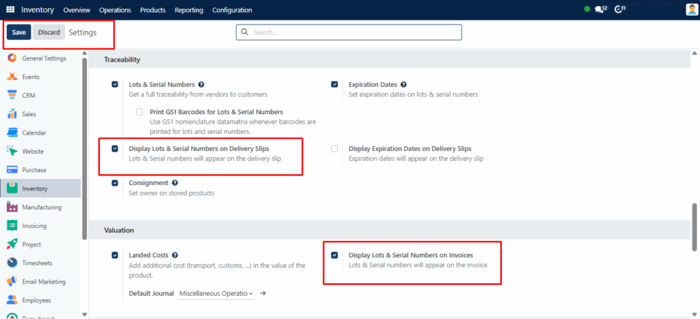Open the Products menu
Viewport: 700px width, 319px height.
pyautogui.click(x=152, y=10)
